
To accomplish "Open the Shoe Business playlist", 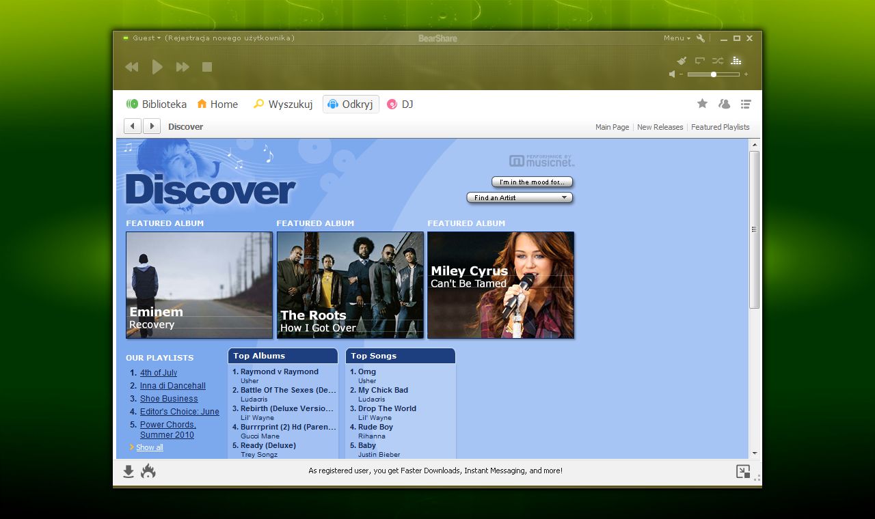I will coord(169,399).
